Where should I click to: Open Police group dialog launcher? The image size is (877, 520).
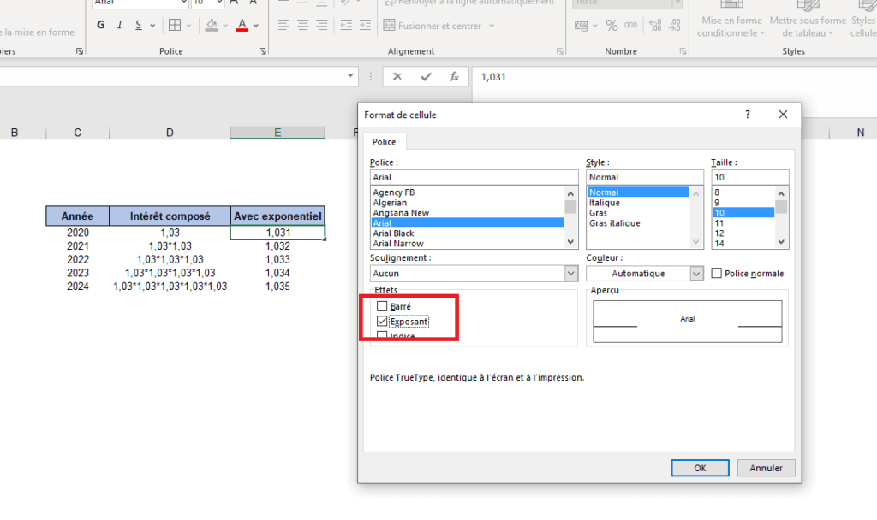[262, 51]
